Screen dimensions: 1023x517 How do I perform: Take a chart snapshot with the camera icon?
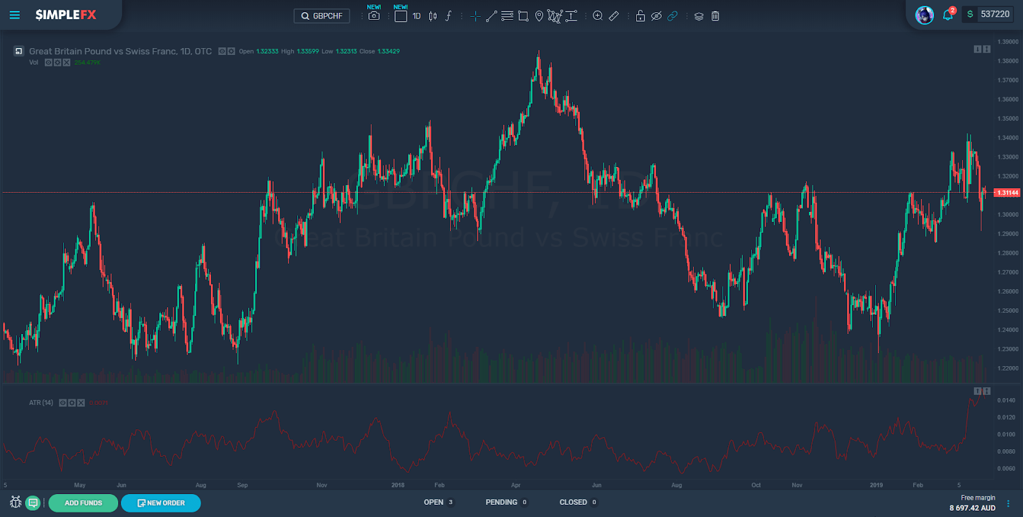pos(374,16)
